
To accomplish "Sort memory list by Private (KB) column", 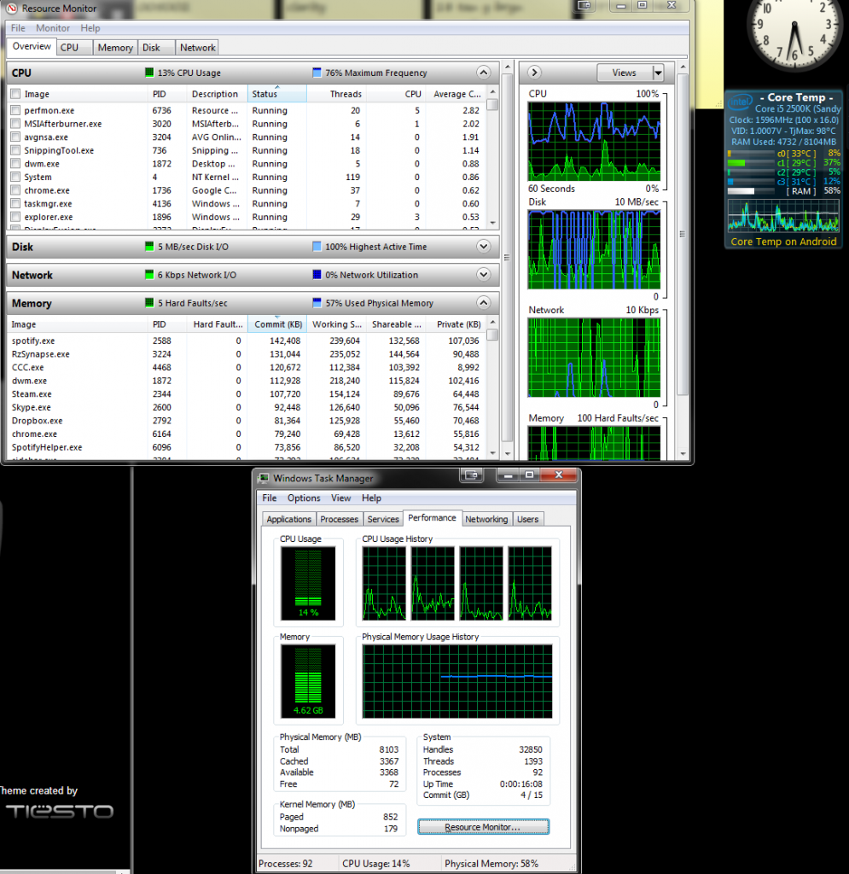I will point(458,324).
